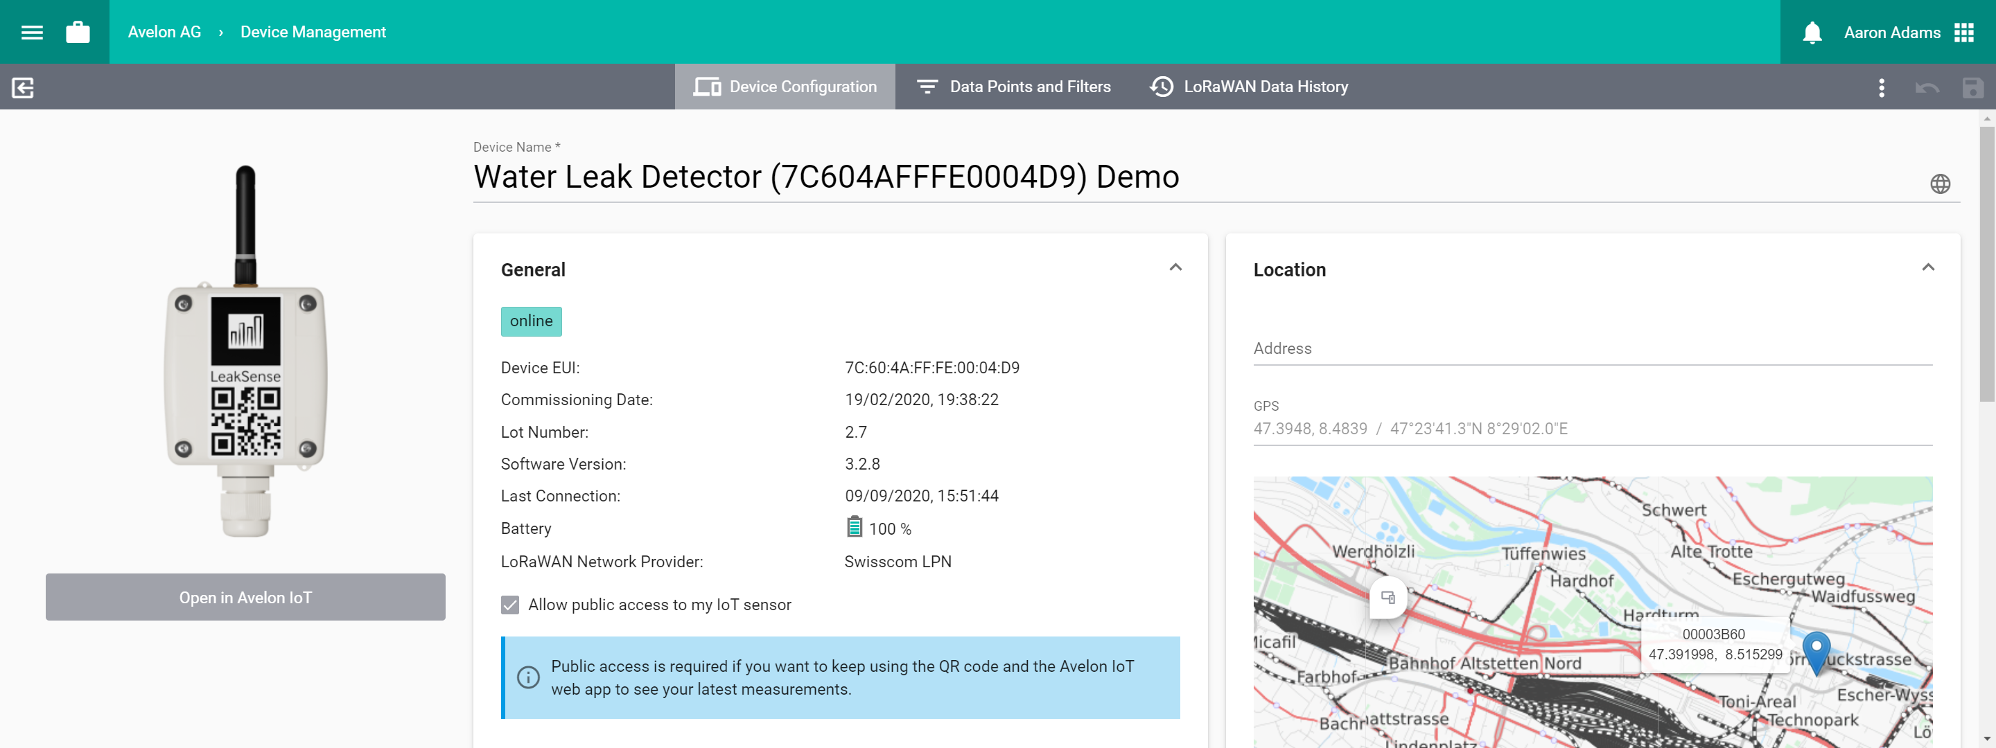
Task: Click the map layer toggle button
Action: (1387, 598)
